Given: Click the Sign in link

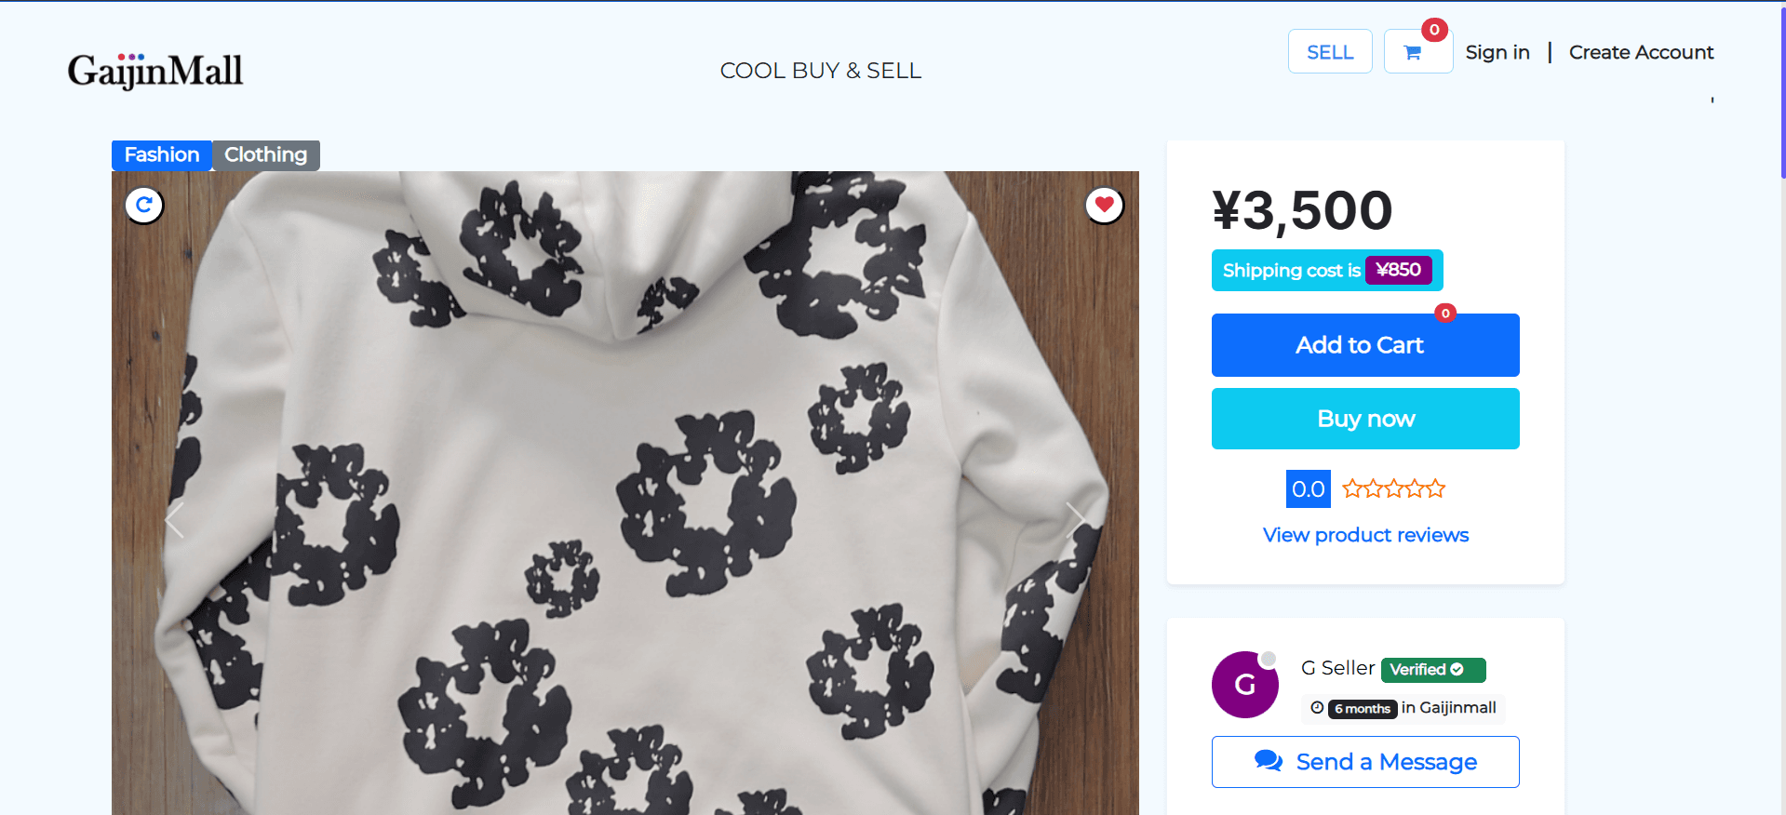Looking at the screenshot, I should pyautogui.click(x=1497, y=52).
